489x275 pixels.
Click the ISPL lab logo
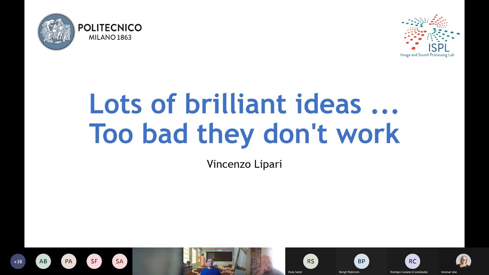pyautogui.click(x=430, y=36)
